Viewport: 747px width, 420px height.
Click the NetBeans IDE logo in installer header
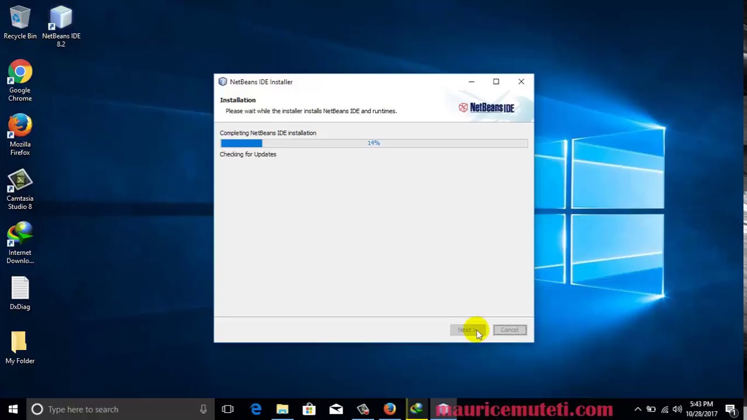click(486, 107)
